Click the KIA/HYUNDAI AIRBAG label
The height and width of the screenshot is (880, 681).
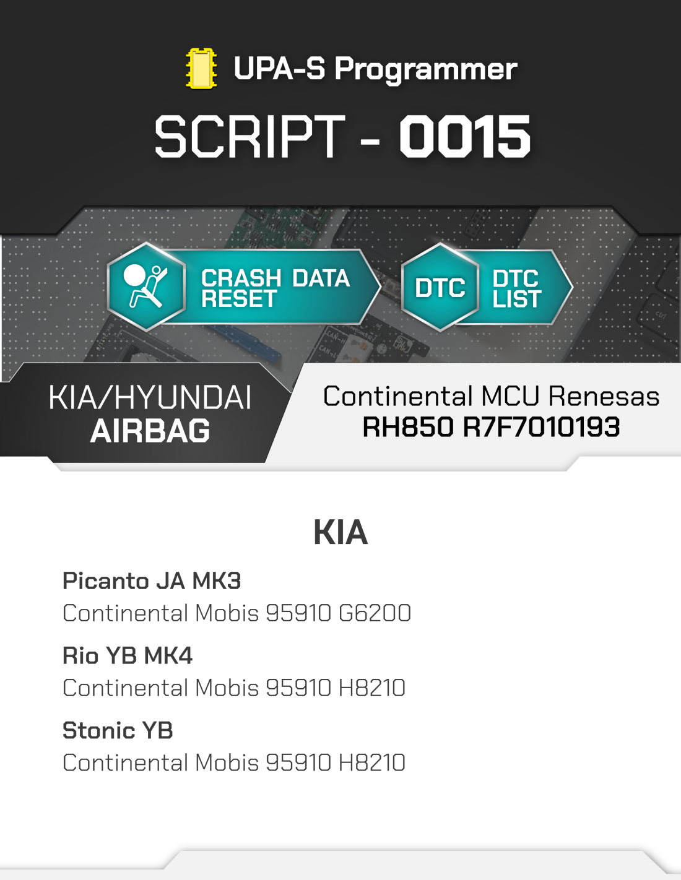[150, 414]
